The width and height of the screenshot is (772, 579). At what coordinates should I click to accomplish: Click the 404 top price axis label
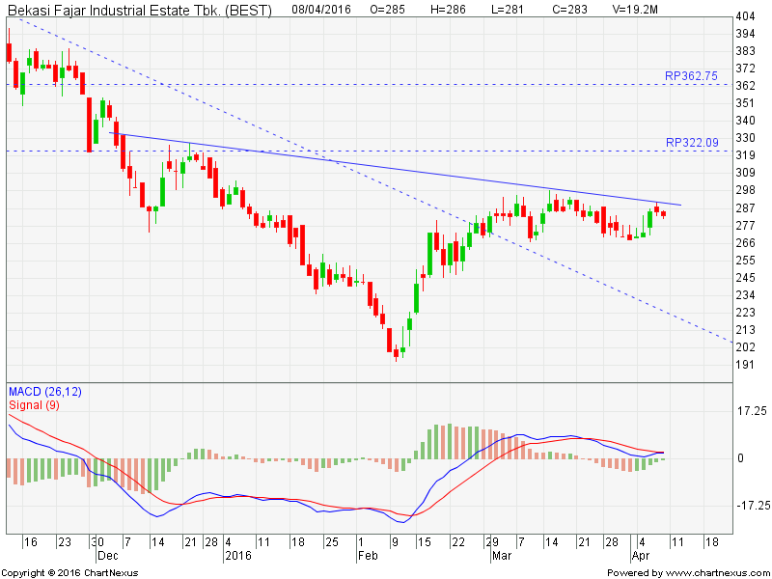(x=745, y=17)
